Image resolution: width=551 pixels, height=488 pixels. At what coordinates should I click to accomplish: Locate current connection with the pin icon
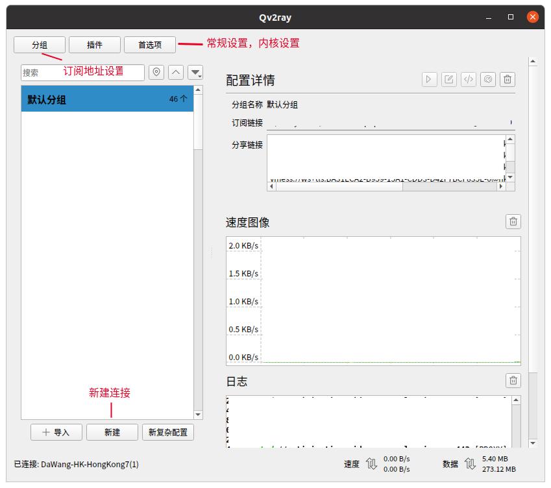click(156, 73)
